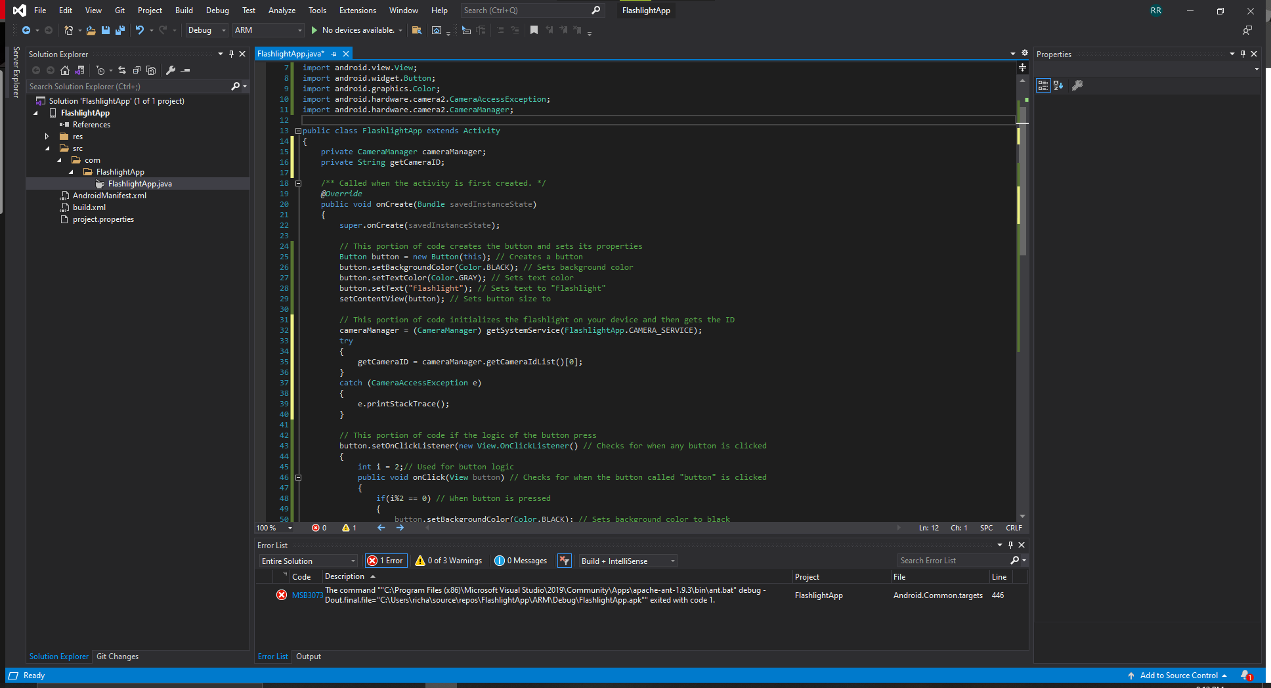Click Add to Source Control
The width and height of the screenshot is (1271, 688).
1178,675
